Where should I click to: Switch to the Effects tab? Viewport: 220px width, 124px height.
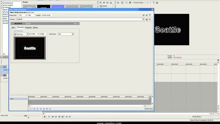[35, 28]
